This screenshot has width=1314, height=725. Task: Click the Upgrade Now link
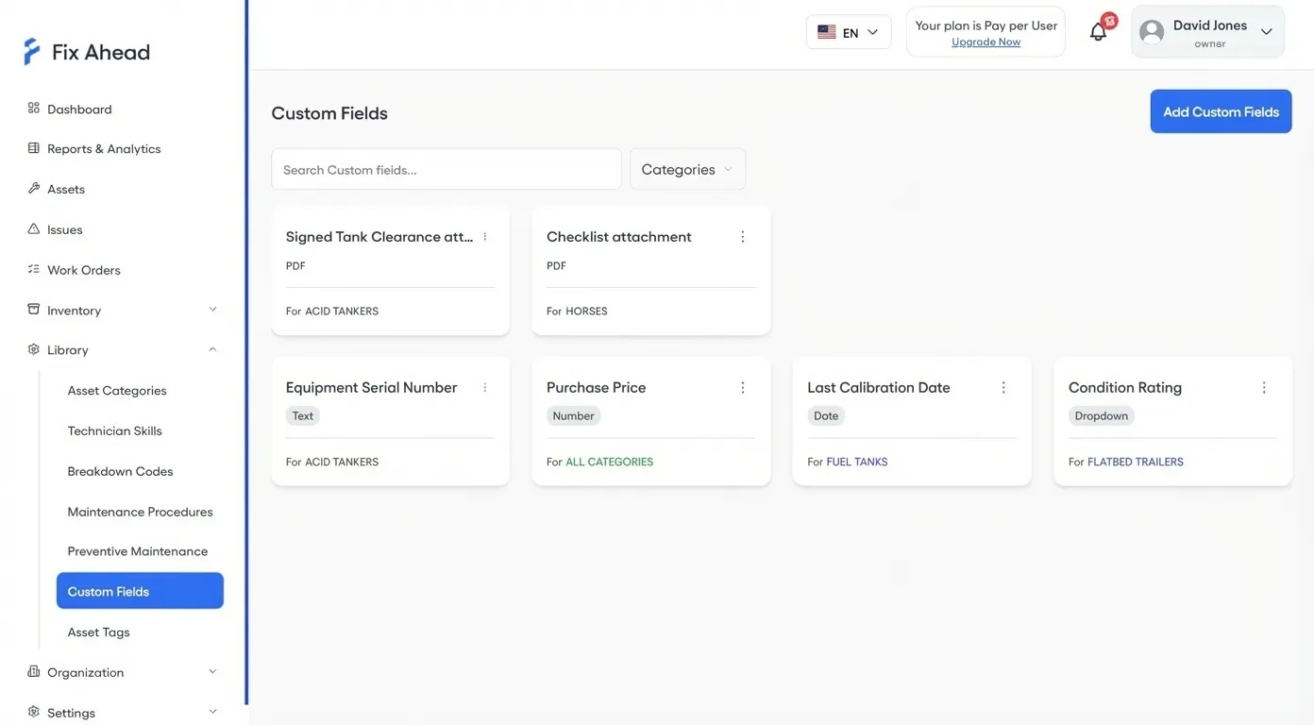(985, 42)
